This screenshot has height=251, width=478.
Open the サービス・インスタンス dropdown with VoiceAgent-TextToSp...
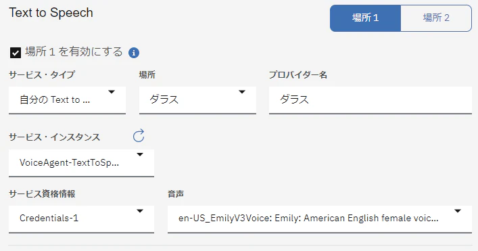(x=81, y=163)
